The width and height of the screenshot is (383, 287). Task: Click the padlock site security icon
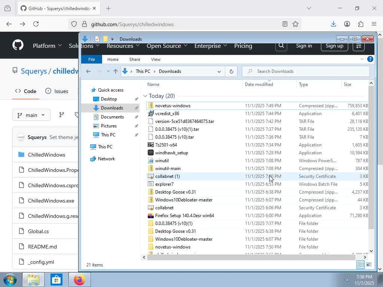point(85,24)
